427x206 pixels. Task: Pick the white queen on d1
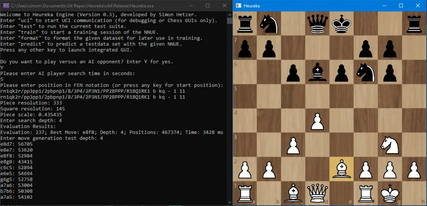pyautogui.click(x=318, y=193)
